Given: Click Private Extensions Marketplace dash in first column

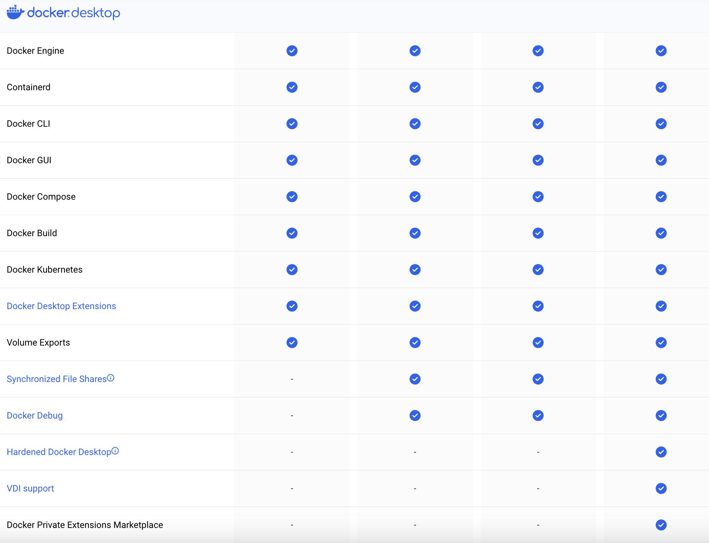Looking at the screenshot, I should (x=292, y=525).
